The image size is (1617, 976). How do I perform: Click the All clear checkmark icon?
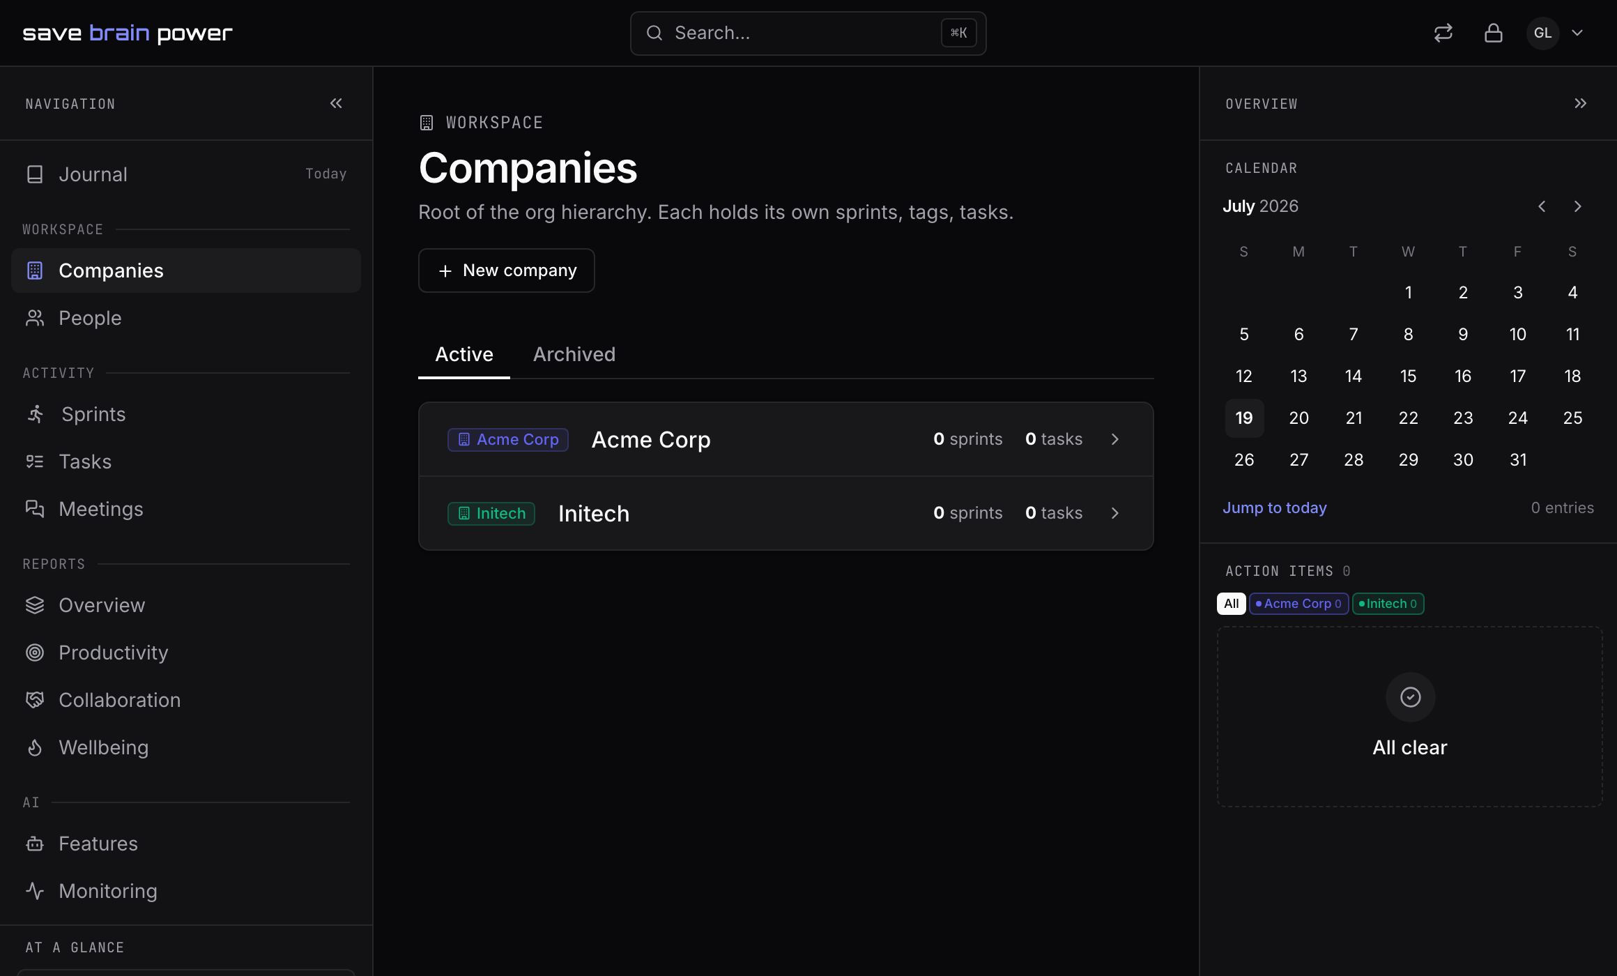(1410, 697)
